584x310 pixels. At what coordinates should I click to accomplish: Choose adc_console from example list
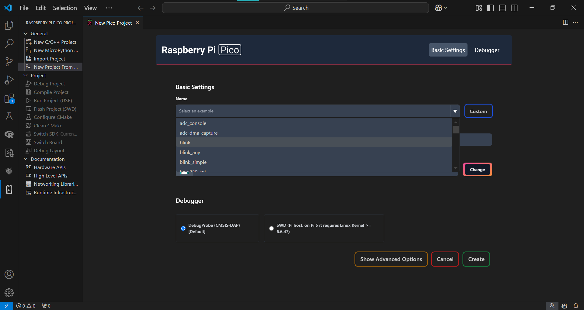click(x=314, y=123)
